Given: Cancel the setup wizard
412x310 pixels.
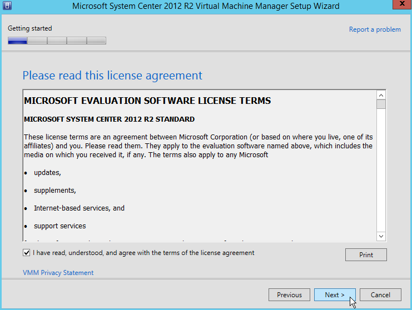Looking at the screenshot, I should coord(380,295).
